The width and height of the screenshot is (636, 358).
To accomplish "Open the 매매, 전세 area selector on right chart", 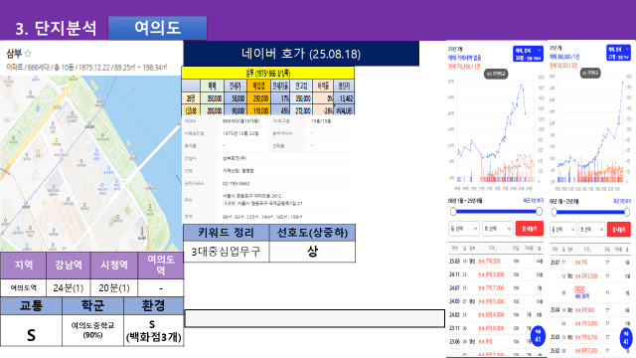I will tap(618, 53).
